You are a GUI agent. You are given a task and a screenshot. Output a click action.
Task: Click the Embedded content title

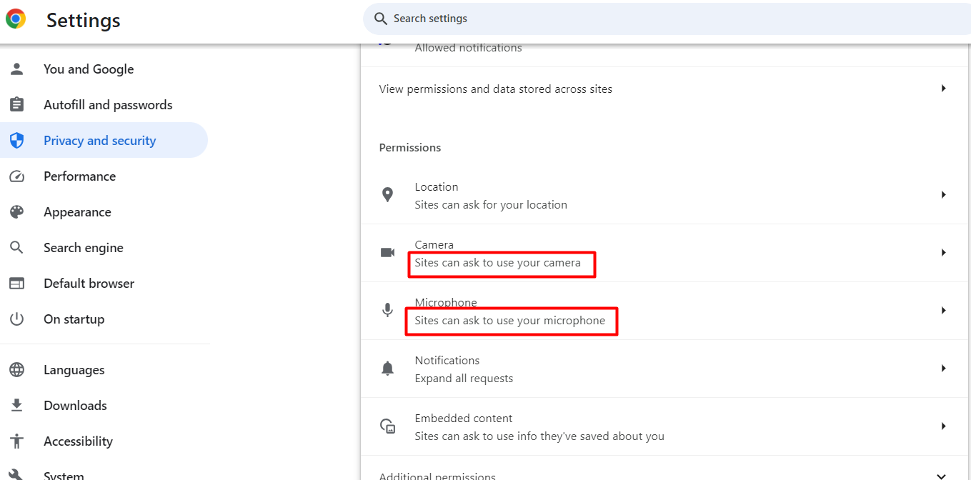point(464,419)
